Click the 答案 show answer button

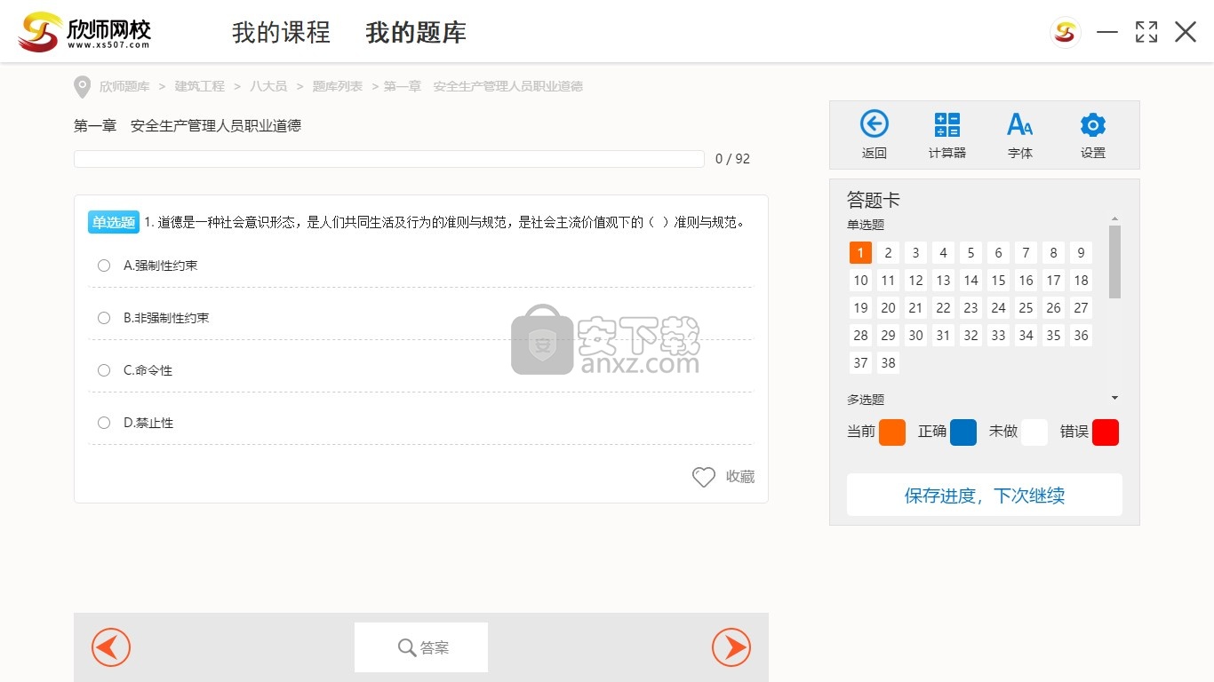tap(421, 647)
